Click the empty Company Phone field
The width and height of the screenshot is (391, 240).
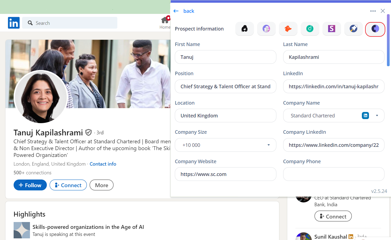point(334,174)
